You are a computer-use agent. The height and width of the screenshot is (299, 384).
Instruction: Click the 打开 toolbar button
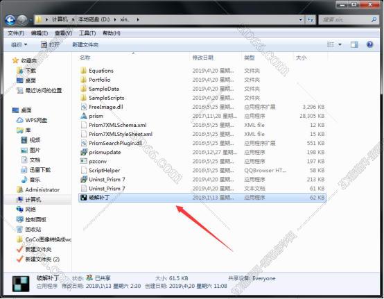point(50,45)
